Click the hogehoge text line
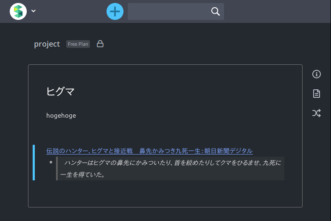Screen dimensions: 331x221 (x=61, y=116)
